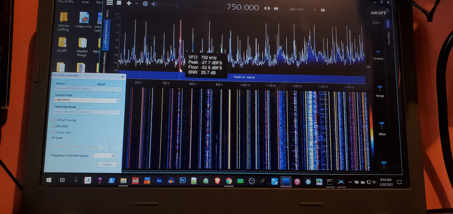This screenshot has width=453, height=214.
Task: Open the Sample Rate 2.048 MSPS dropdown
Action: [x=87, y=100]
